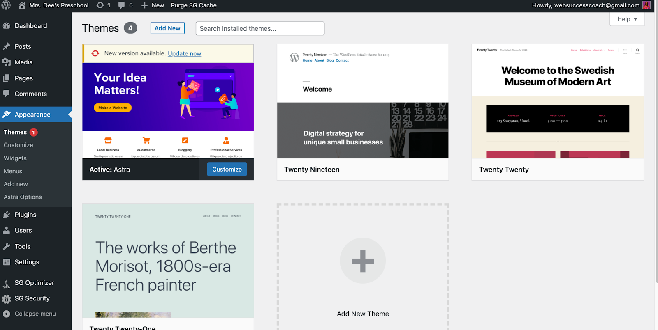Image resolution: width=658 pixels, height=330 pixels.
Task: Click the Plugins menu icon
Action: [x=7, y=215]
